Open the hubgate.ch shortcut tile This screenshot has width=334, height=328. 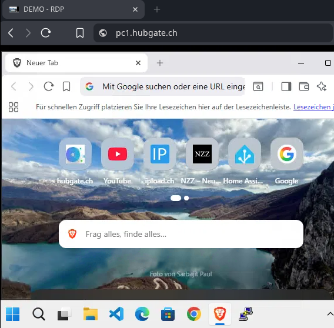tap(75, 154)
